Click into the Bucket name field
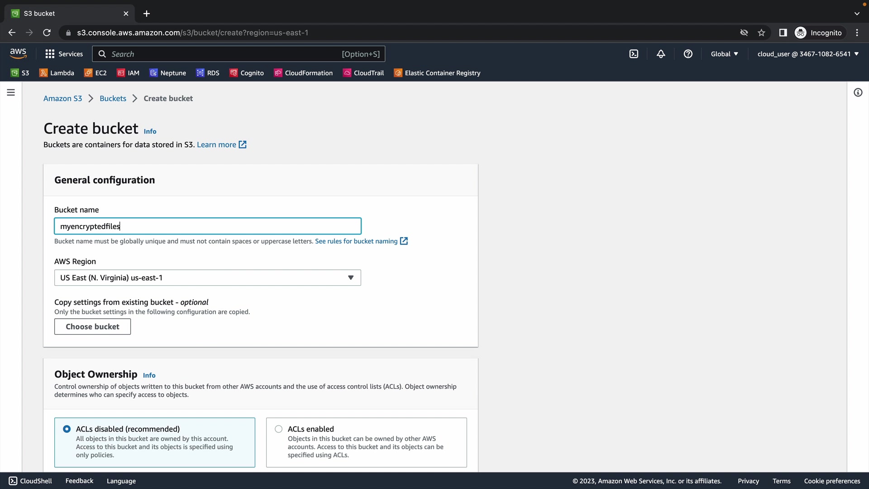The image size is (869, 489). pyautogui.click(x=207, y=226)
